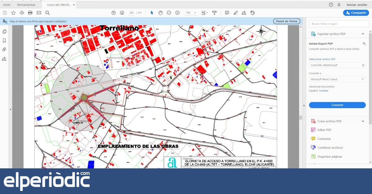
Task: Open the Panel de firma button
Action: coord(286,21)
